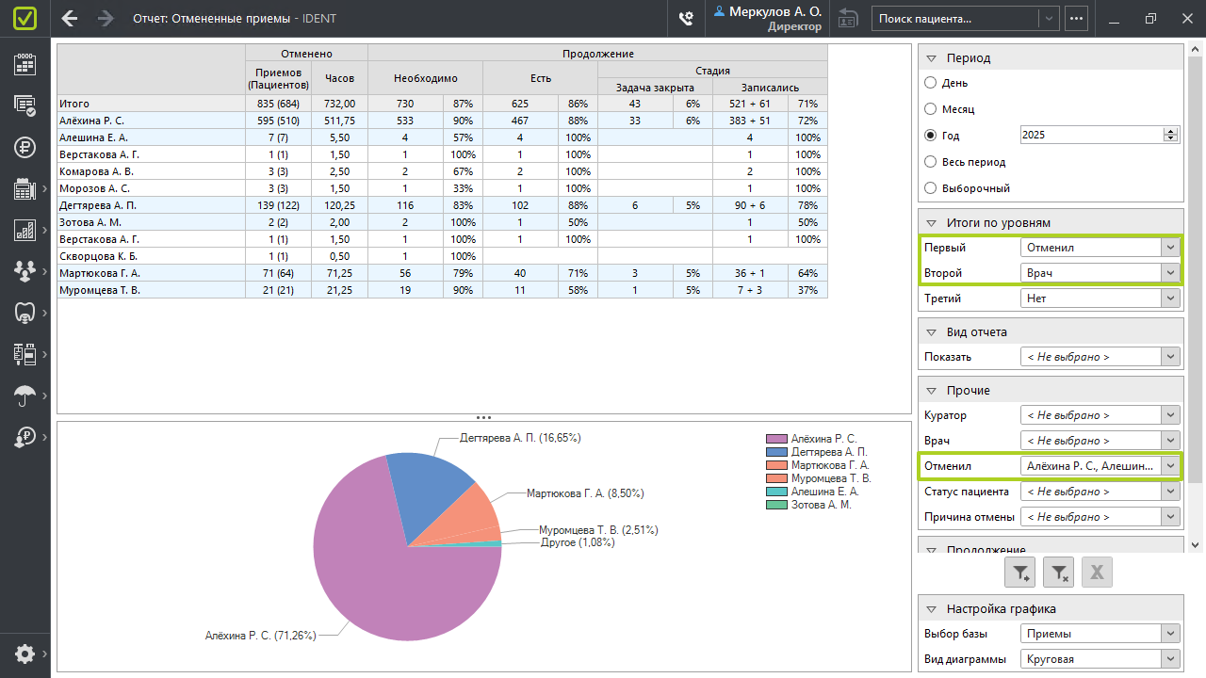This screenshot has width=1206, height=678.
Task: Select the 'День' period radio button
Action: tap(931, 83)
